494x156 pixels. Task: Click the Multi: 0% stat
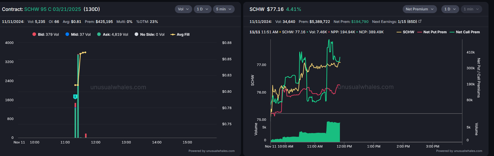pos(124,22)
